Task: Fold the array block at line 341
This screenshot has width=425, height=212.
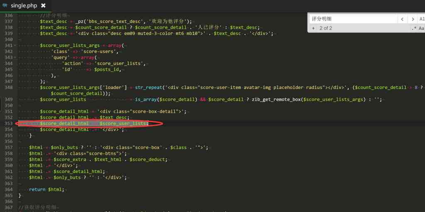Action: (x=15, y=45)
